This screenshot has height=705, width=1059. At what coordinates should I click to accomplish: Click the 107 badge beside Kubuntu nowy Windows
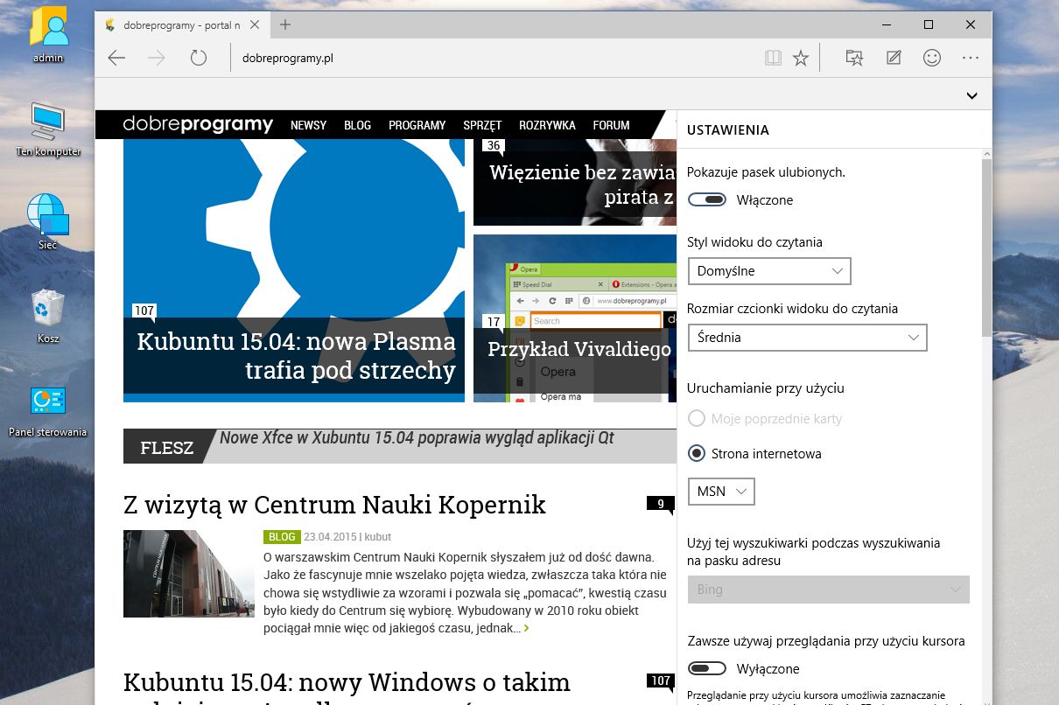pyautogui.click(x=661, y=681)
